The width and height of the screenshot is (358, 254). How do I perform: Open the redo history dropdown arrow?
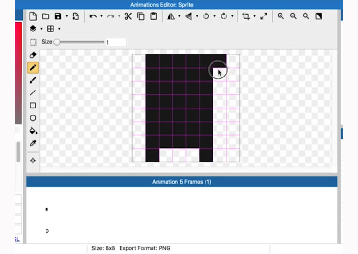(119, 16)
